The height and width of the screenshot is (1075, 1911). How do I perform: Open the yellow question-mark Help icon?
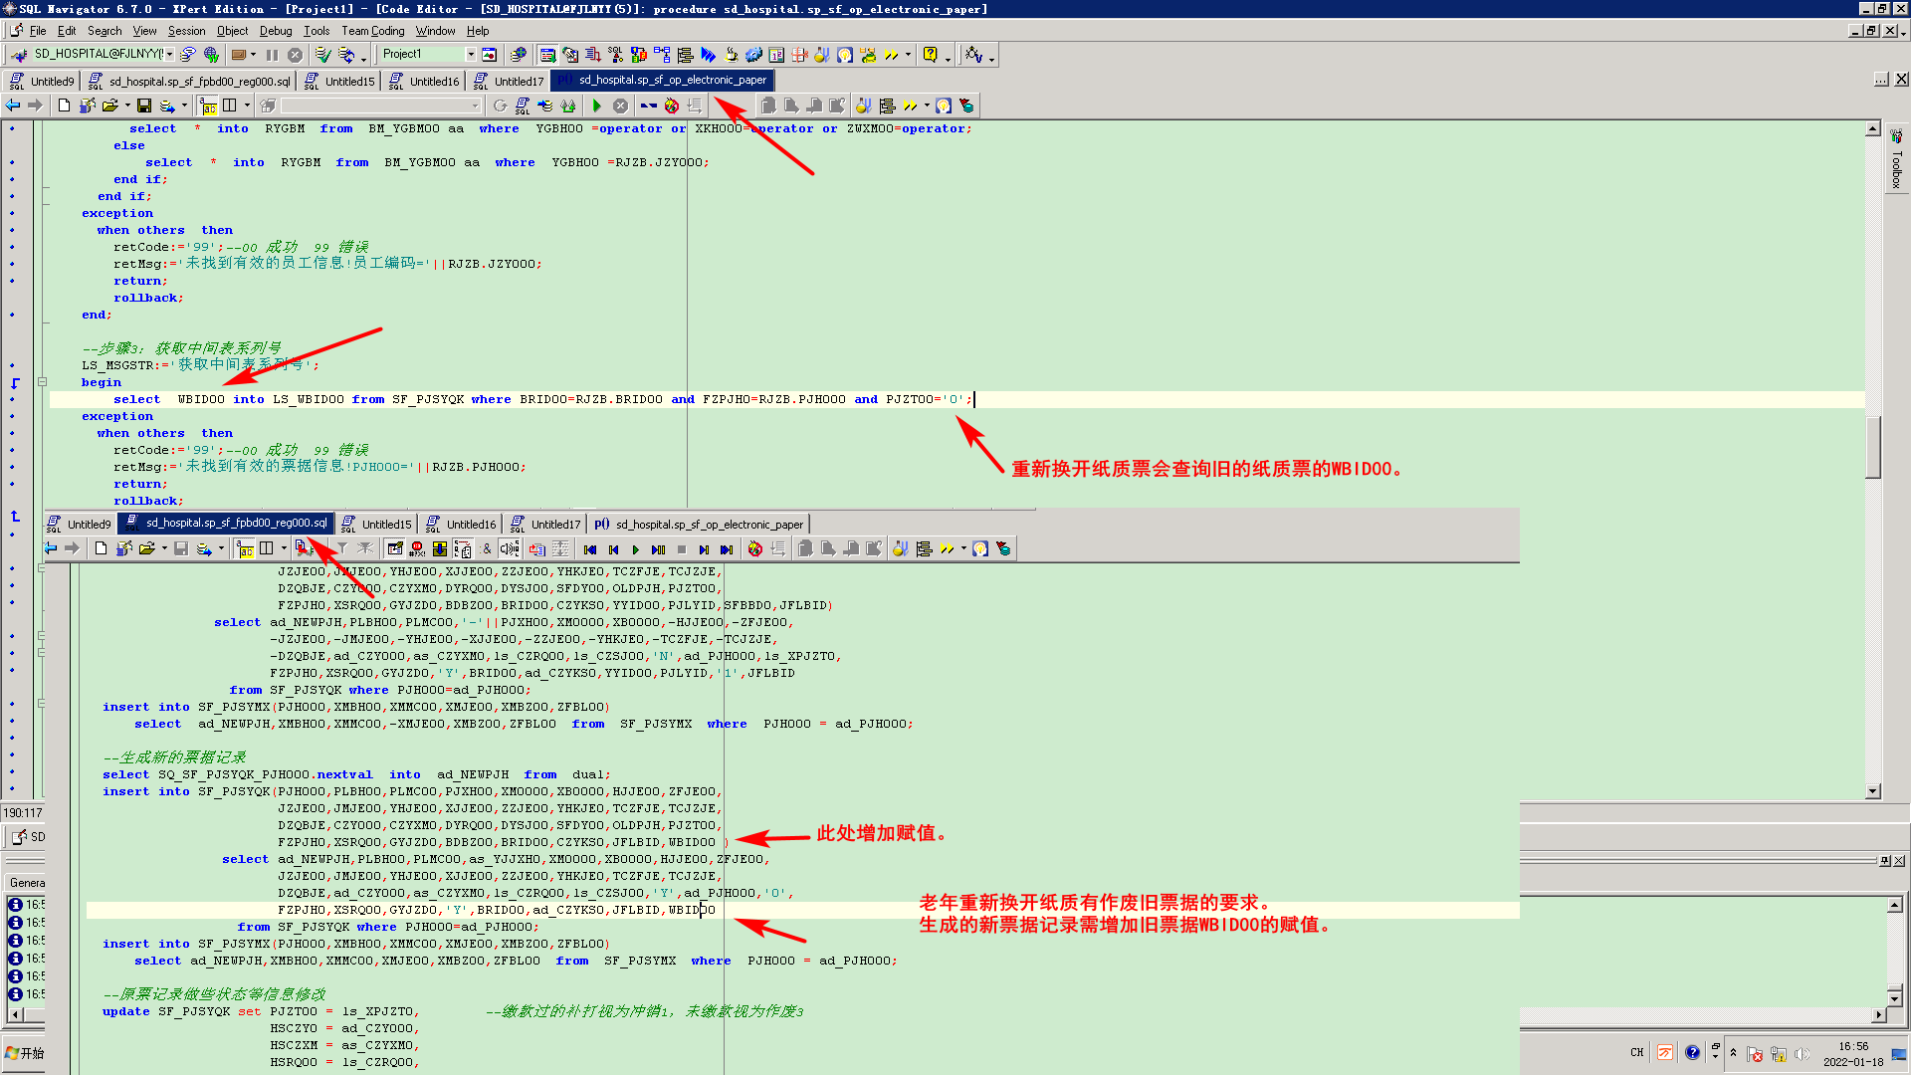point(930,55)
